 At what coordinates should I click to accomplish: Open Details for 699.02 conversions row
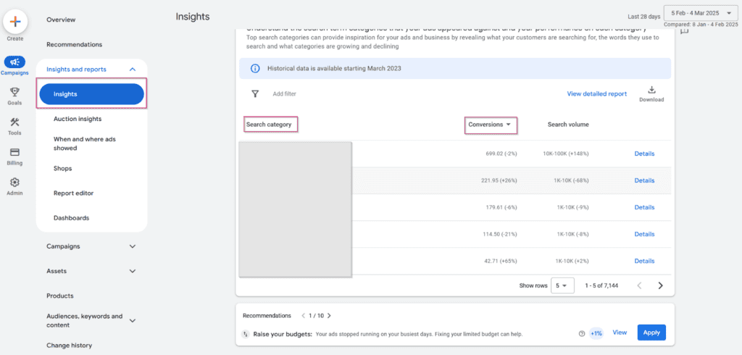(644, 154)
